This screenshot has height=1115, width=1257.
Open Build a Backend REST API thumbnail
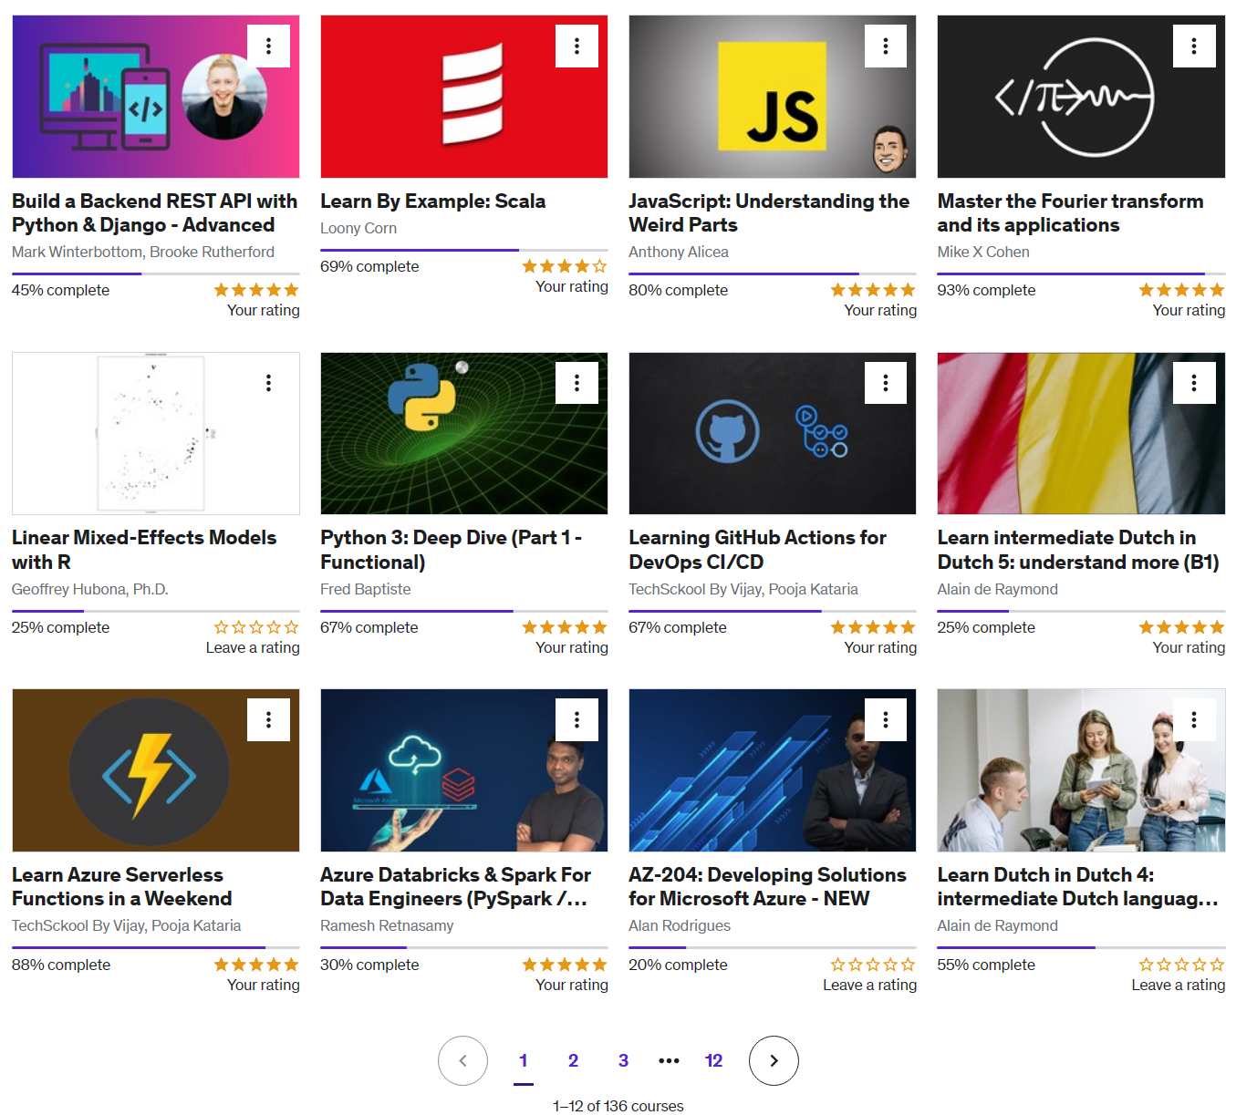coord(156,97)
